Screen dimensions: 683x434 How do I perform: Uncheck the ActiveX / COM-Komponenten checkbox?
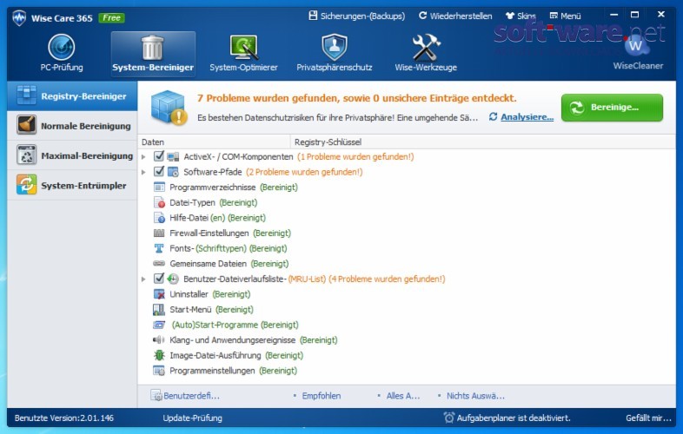click(x=159, y=156)
